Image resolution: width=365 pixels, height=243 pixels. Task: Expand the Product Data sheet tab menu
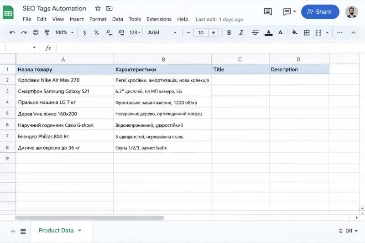pyautogui.click(x=80, y=231)
